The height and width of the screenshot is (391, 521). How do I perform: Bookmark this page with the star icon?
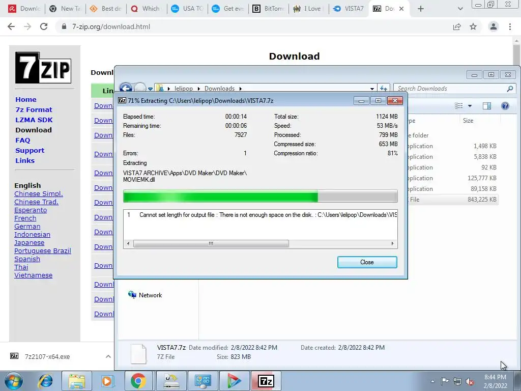point(473,26)
